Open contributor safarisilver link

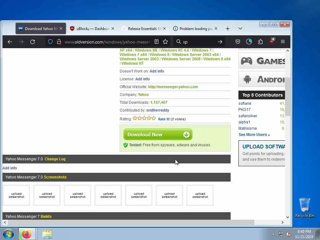click(248, 116)
